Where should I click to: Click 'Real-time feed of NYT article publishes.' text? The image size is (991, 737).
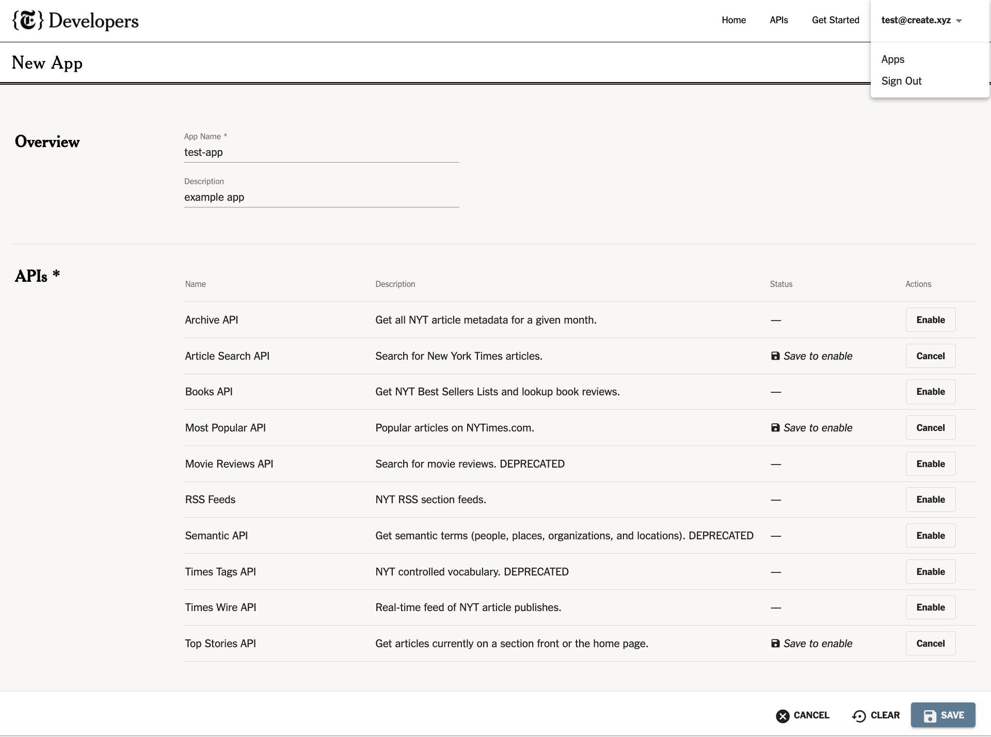(x=468, y=607)
